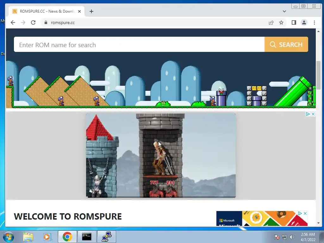This screenshot has width=324, height=243.
Task: Open the Chrome profile avatar menu
Action: [x=304, y=22]
